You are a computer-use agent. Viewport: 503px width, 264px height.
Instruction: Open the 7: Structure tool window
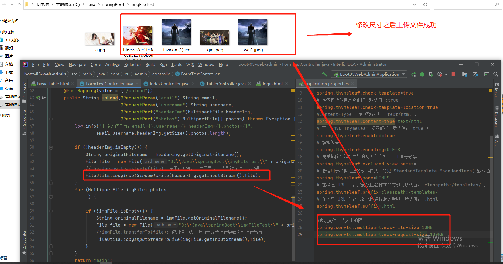tap(24, 123)
